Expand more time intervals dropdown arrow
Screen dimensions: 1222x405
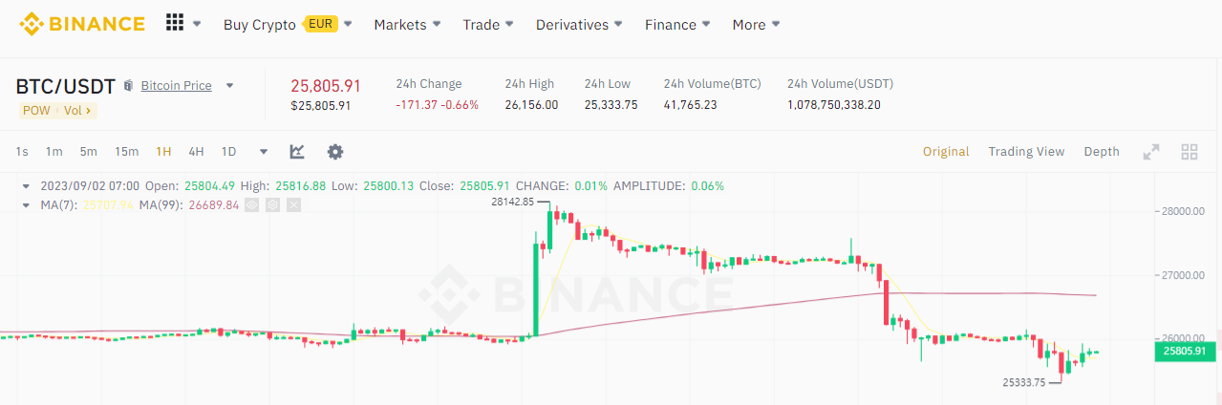pyautogui.click(x=264, y=151)
